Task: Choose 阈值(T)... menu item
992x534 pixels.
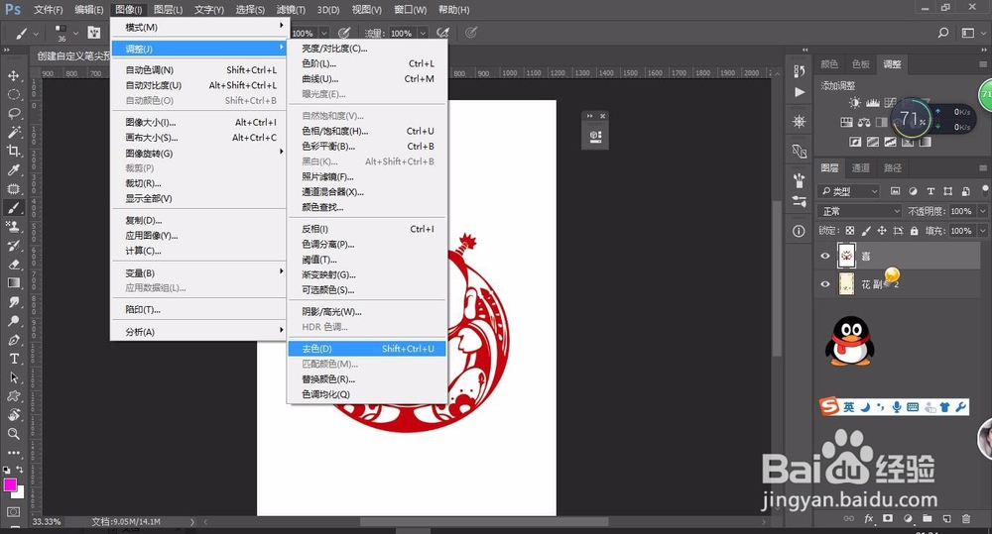Action: pos(367,260)
